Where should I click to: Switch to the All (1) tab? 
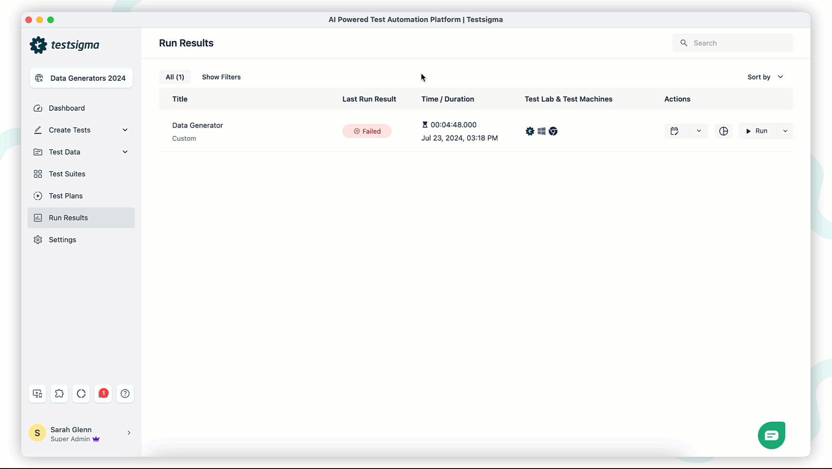click(175, 77)
